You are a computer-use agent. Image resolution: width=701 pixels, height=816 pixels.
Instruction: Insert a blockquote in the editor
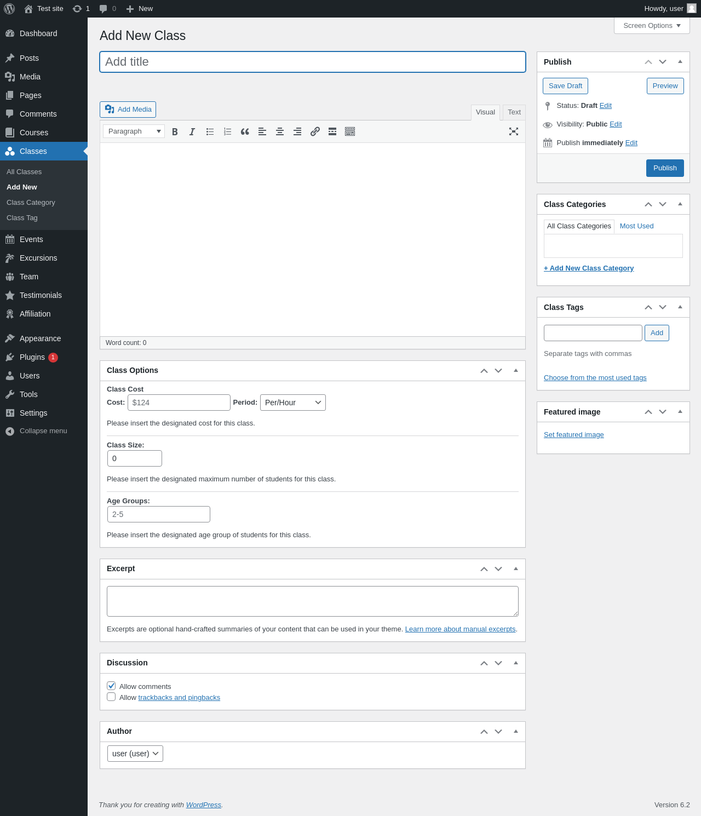[245, 131]
